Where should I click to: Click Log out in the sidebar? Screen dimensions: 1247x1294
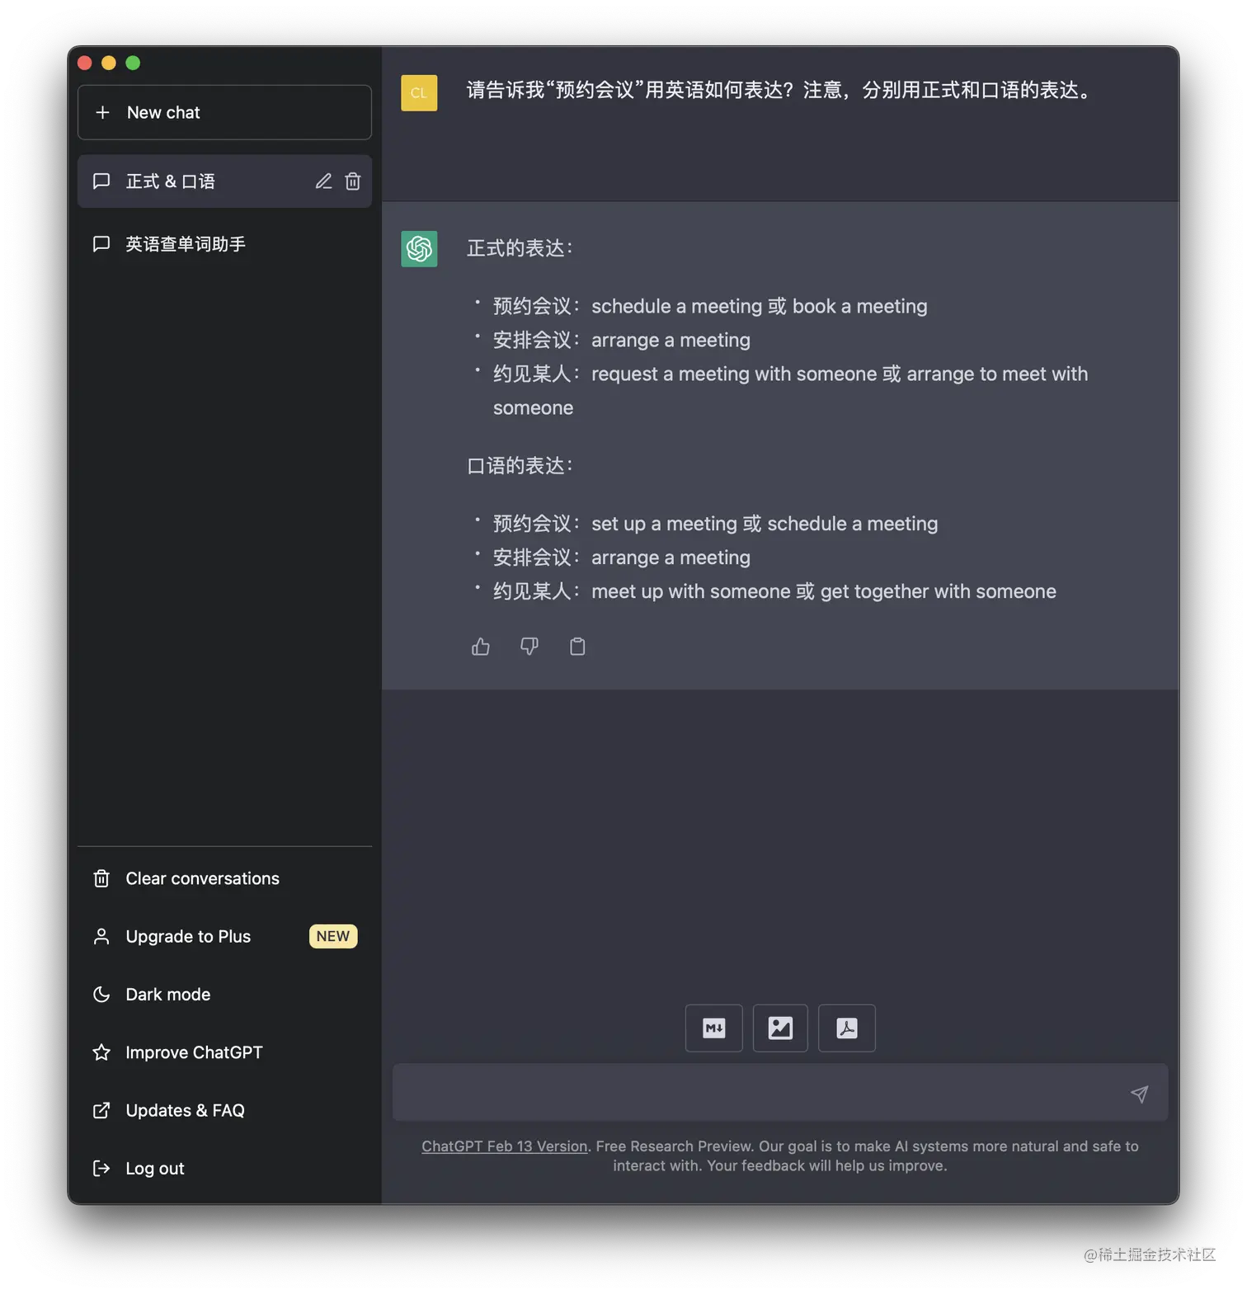(x=224, y=1169)
